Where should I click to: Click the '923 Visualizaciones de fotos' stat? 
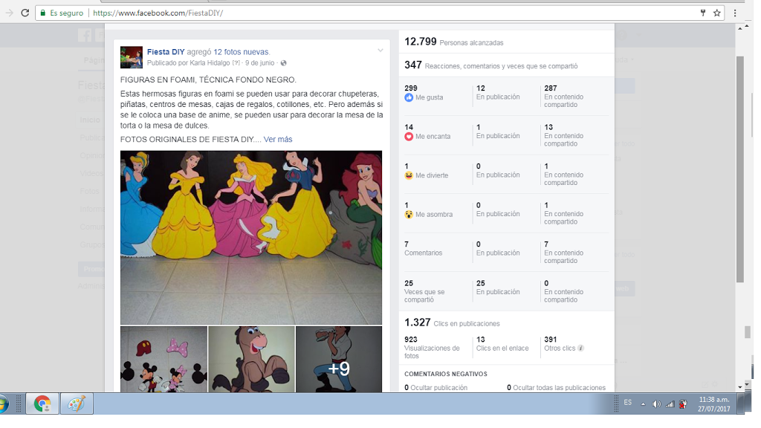click(x=433, y=348)
